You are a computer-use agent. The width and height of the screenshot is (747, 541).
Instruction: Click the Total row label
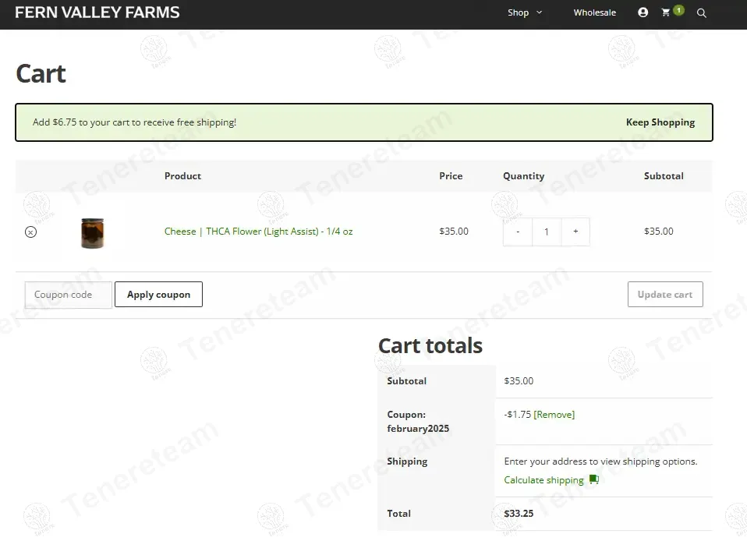point(398,514)
